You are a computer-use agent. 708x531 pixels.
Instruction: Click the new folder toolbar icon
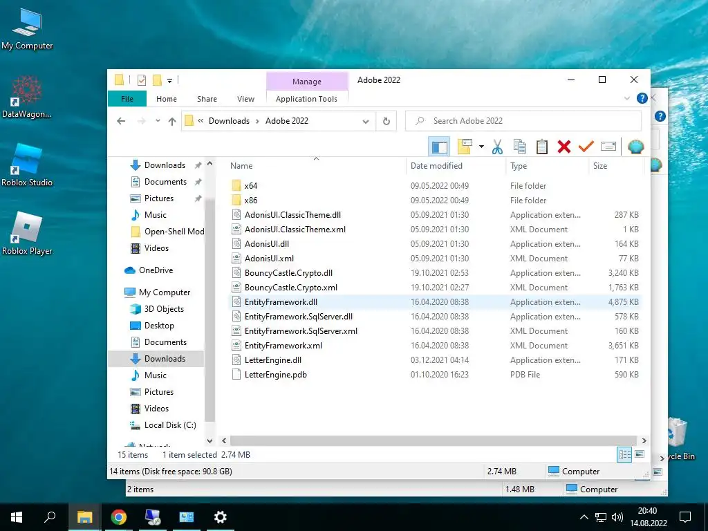(465, 147)
